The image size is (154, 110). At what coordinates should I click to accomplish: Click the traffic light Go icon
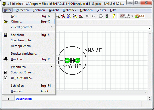tap(107, 16)
